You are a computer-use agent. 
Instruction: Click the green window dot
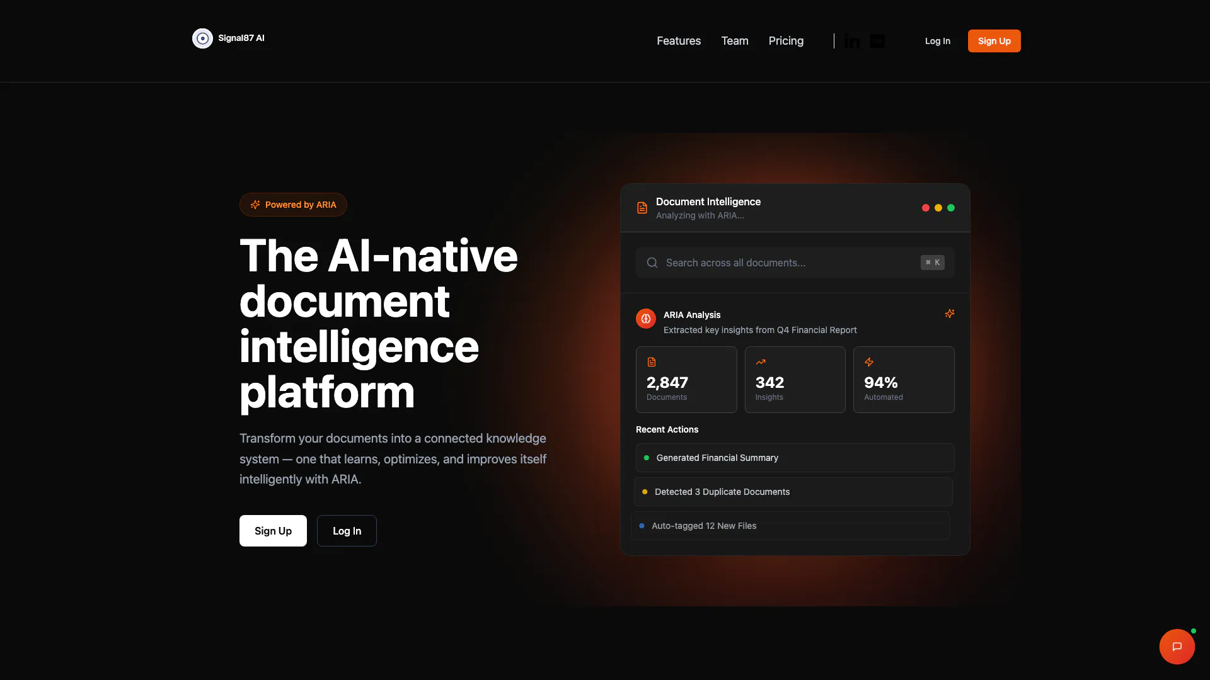[x=951, y=208]
